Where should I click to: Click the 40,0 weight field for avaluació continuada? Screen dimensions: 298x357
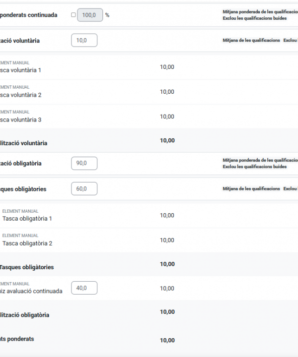pos(84,288)
